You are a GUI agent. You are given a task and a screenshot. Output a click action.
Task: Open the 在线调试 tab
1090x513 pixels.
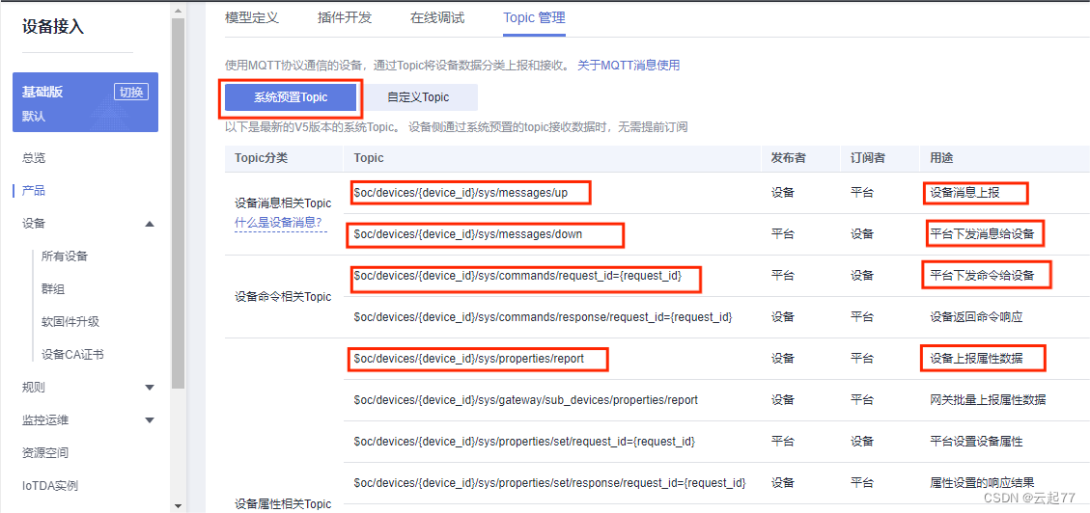437,18
